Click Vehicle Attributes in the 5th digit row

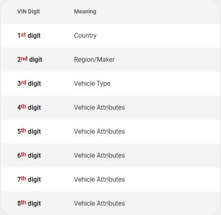[99, 131]
